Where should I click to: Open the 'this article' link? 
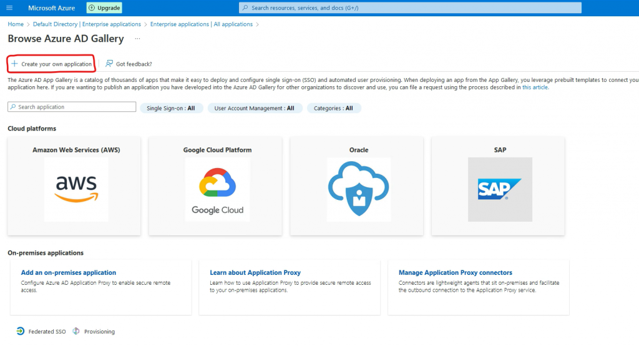pos(535,87)
